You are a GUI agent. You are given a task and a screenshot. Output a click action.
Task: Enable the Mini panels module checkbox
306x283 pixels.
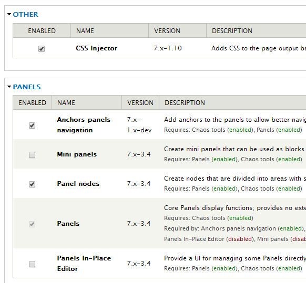(32, 155)
